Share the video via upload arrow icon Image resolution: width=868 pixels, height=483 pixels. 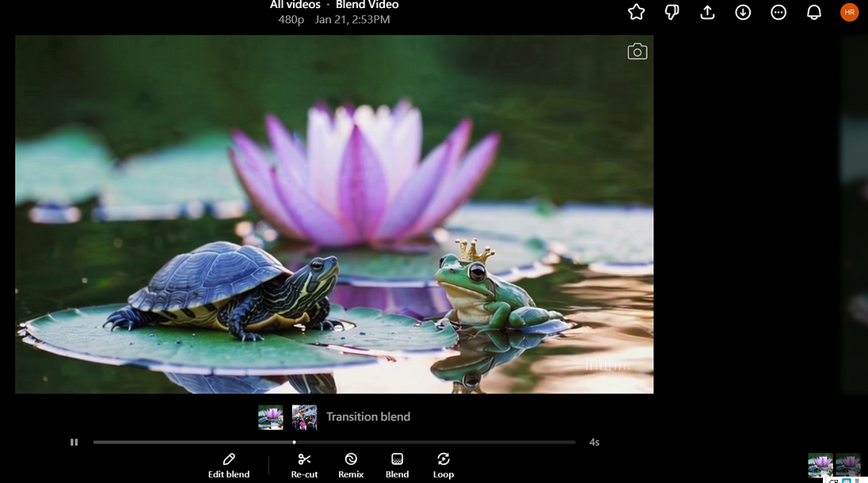[x=707, y=12]
